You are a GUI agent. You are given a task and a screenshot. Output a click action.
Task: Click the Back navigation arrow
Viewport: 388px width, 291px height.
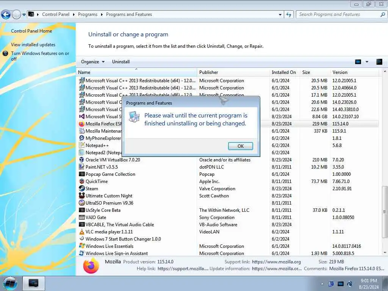(6, 15)
